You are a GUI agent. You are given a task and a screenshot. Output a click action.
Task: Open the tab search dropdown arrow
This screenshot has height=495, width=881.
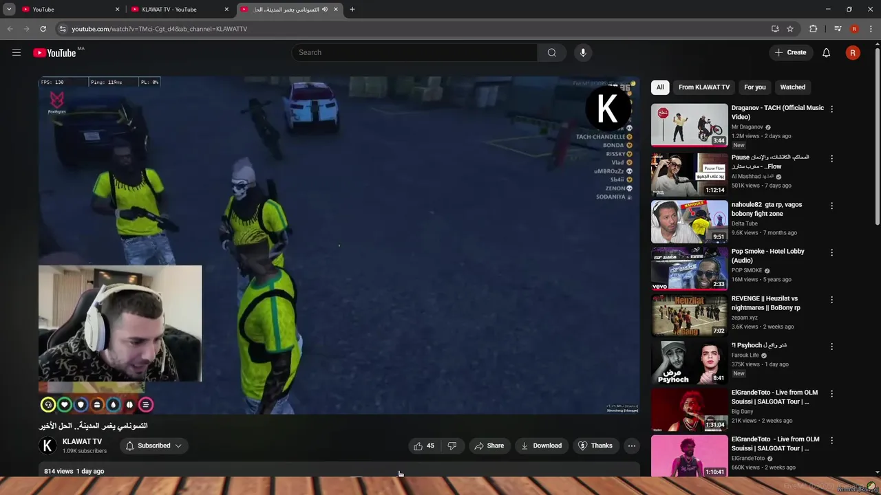click(x=9, y=9)
